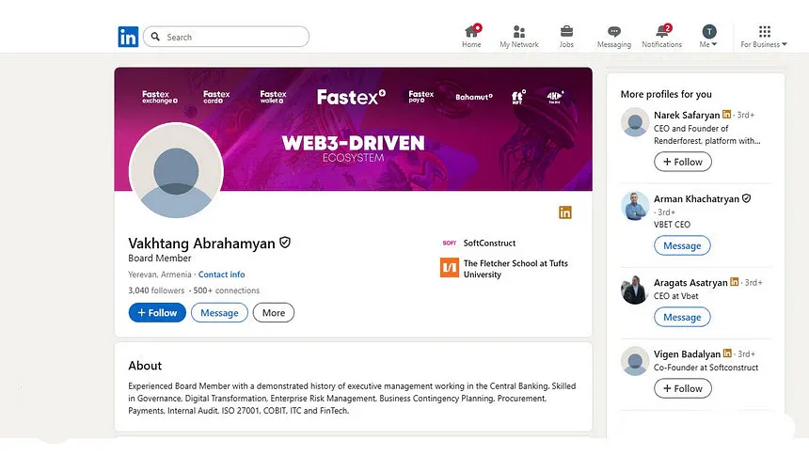The width and height of the screenshot is (809, 455).
Task: Open Vakhtang Abrahamyan's profile photo
Action: pyautogui.click(x=176, y=171)
